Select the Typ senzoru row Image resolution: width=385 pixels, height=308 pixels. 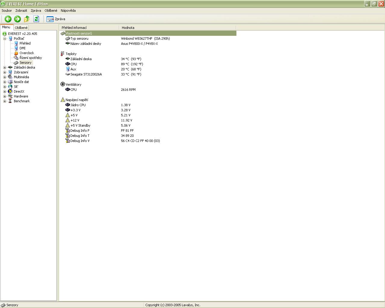148,38
